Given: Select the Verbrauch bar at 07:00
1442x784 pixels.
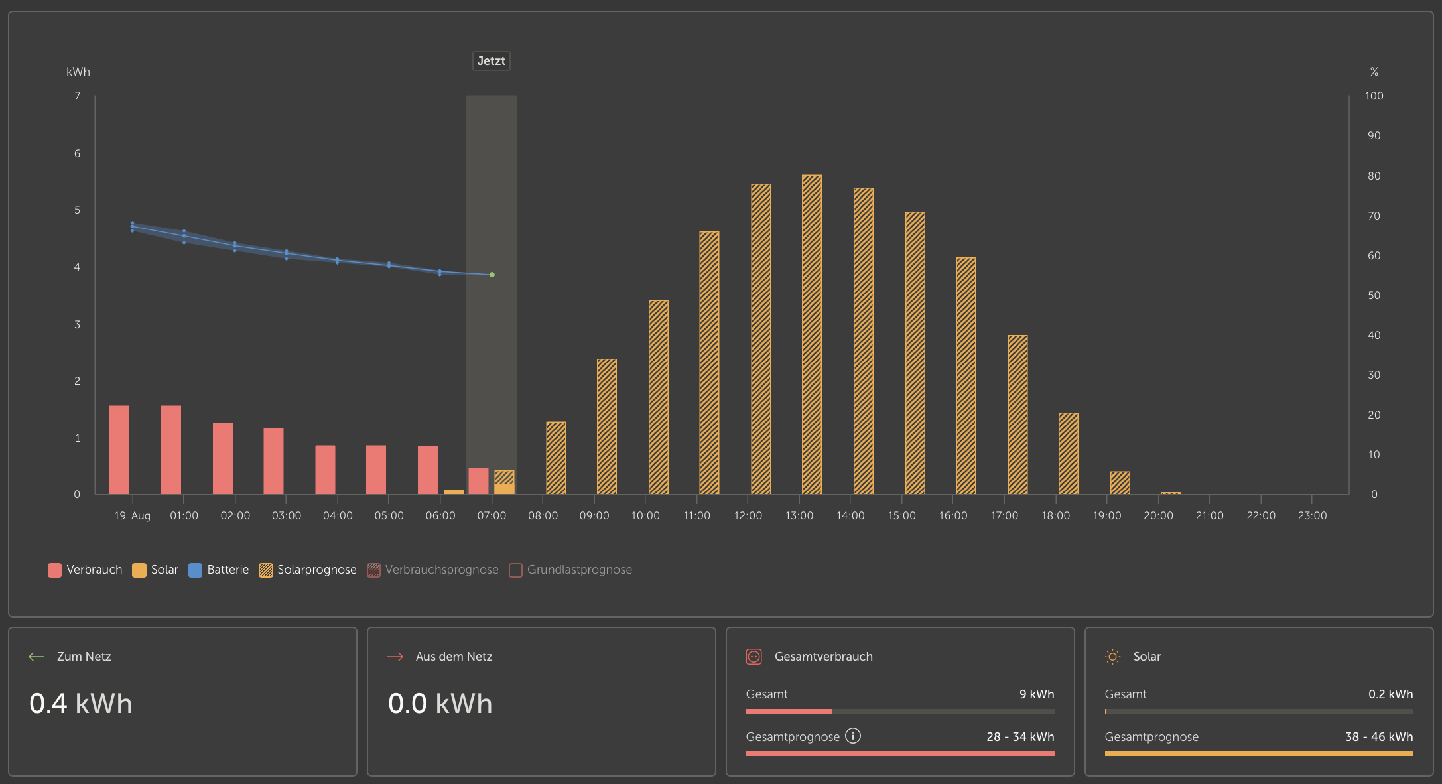Looking at the screenshot, I should [478, 482].
